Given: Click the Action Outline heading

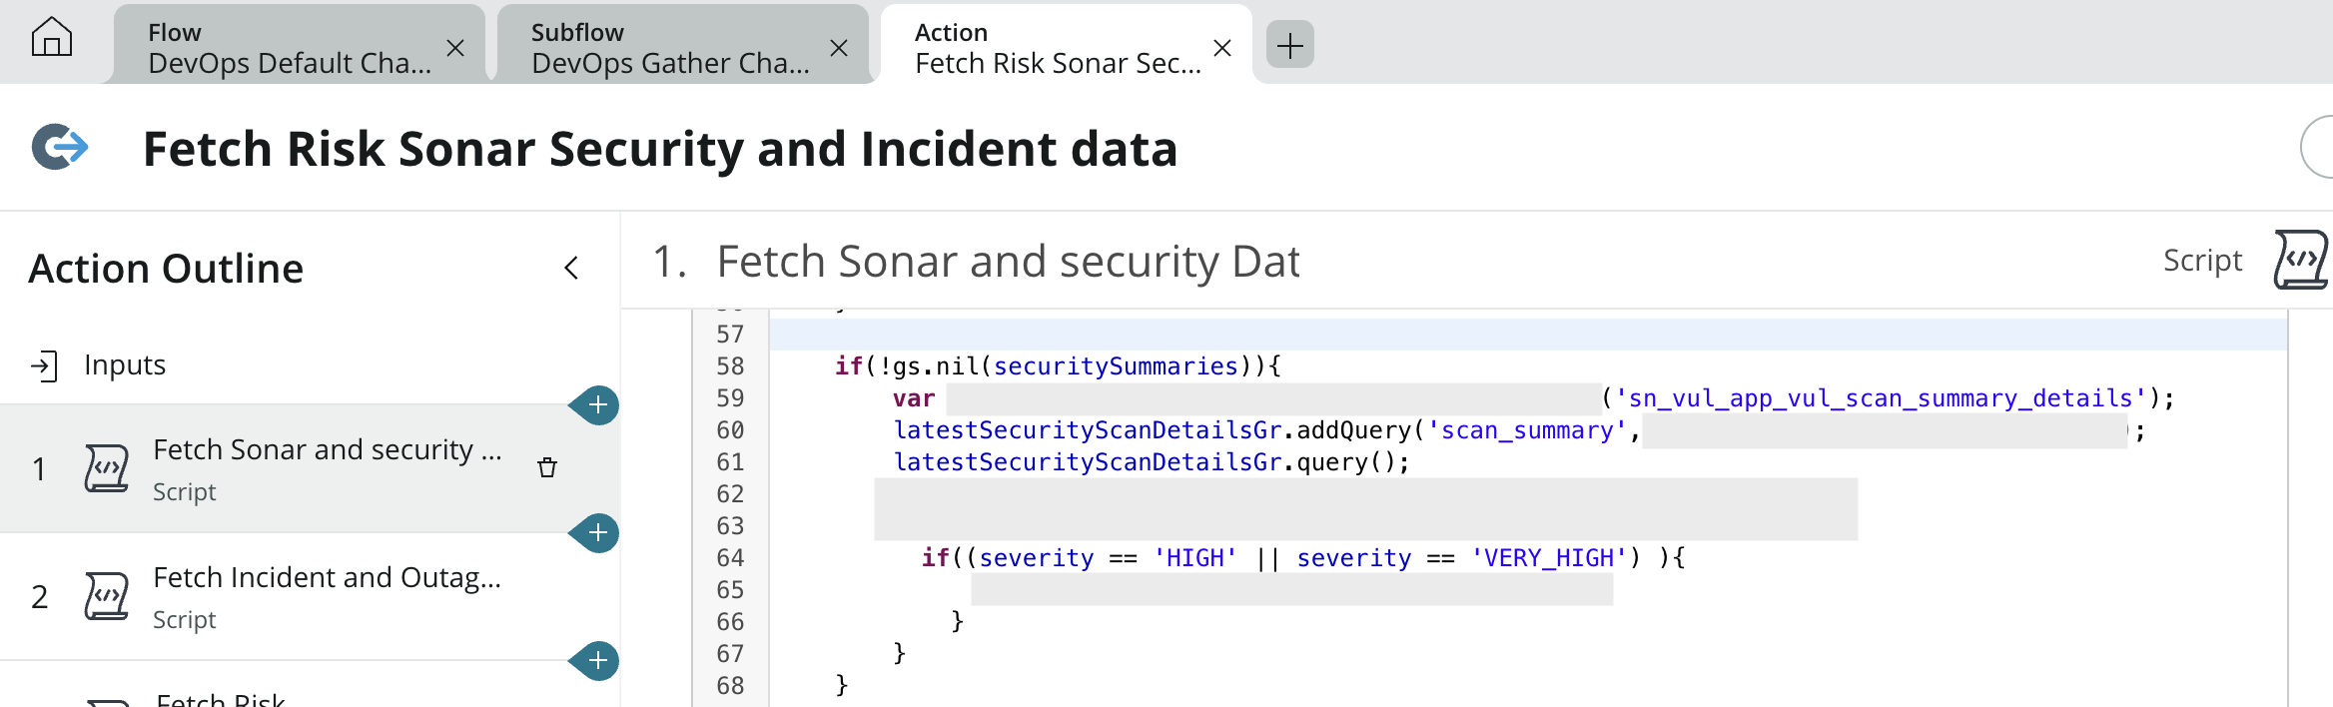Looking at the screenshot, I should 166,269.
